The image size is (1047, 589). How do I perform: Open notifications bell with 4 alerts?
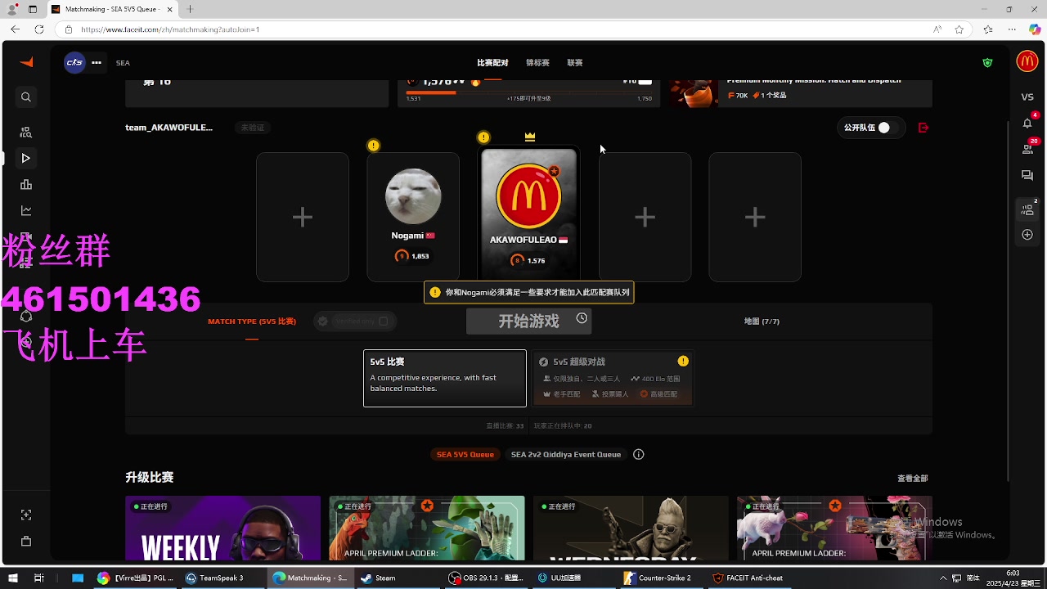point(1028,123)
